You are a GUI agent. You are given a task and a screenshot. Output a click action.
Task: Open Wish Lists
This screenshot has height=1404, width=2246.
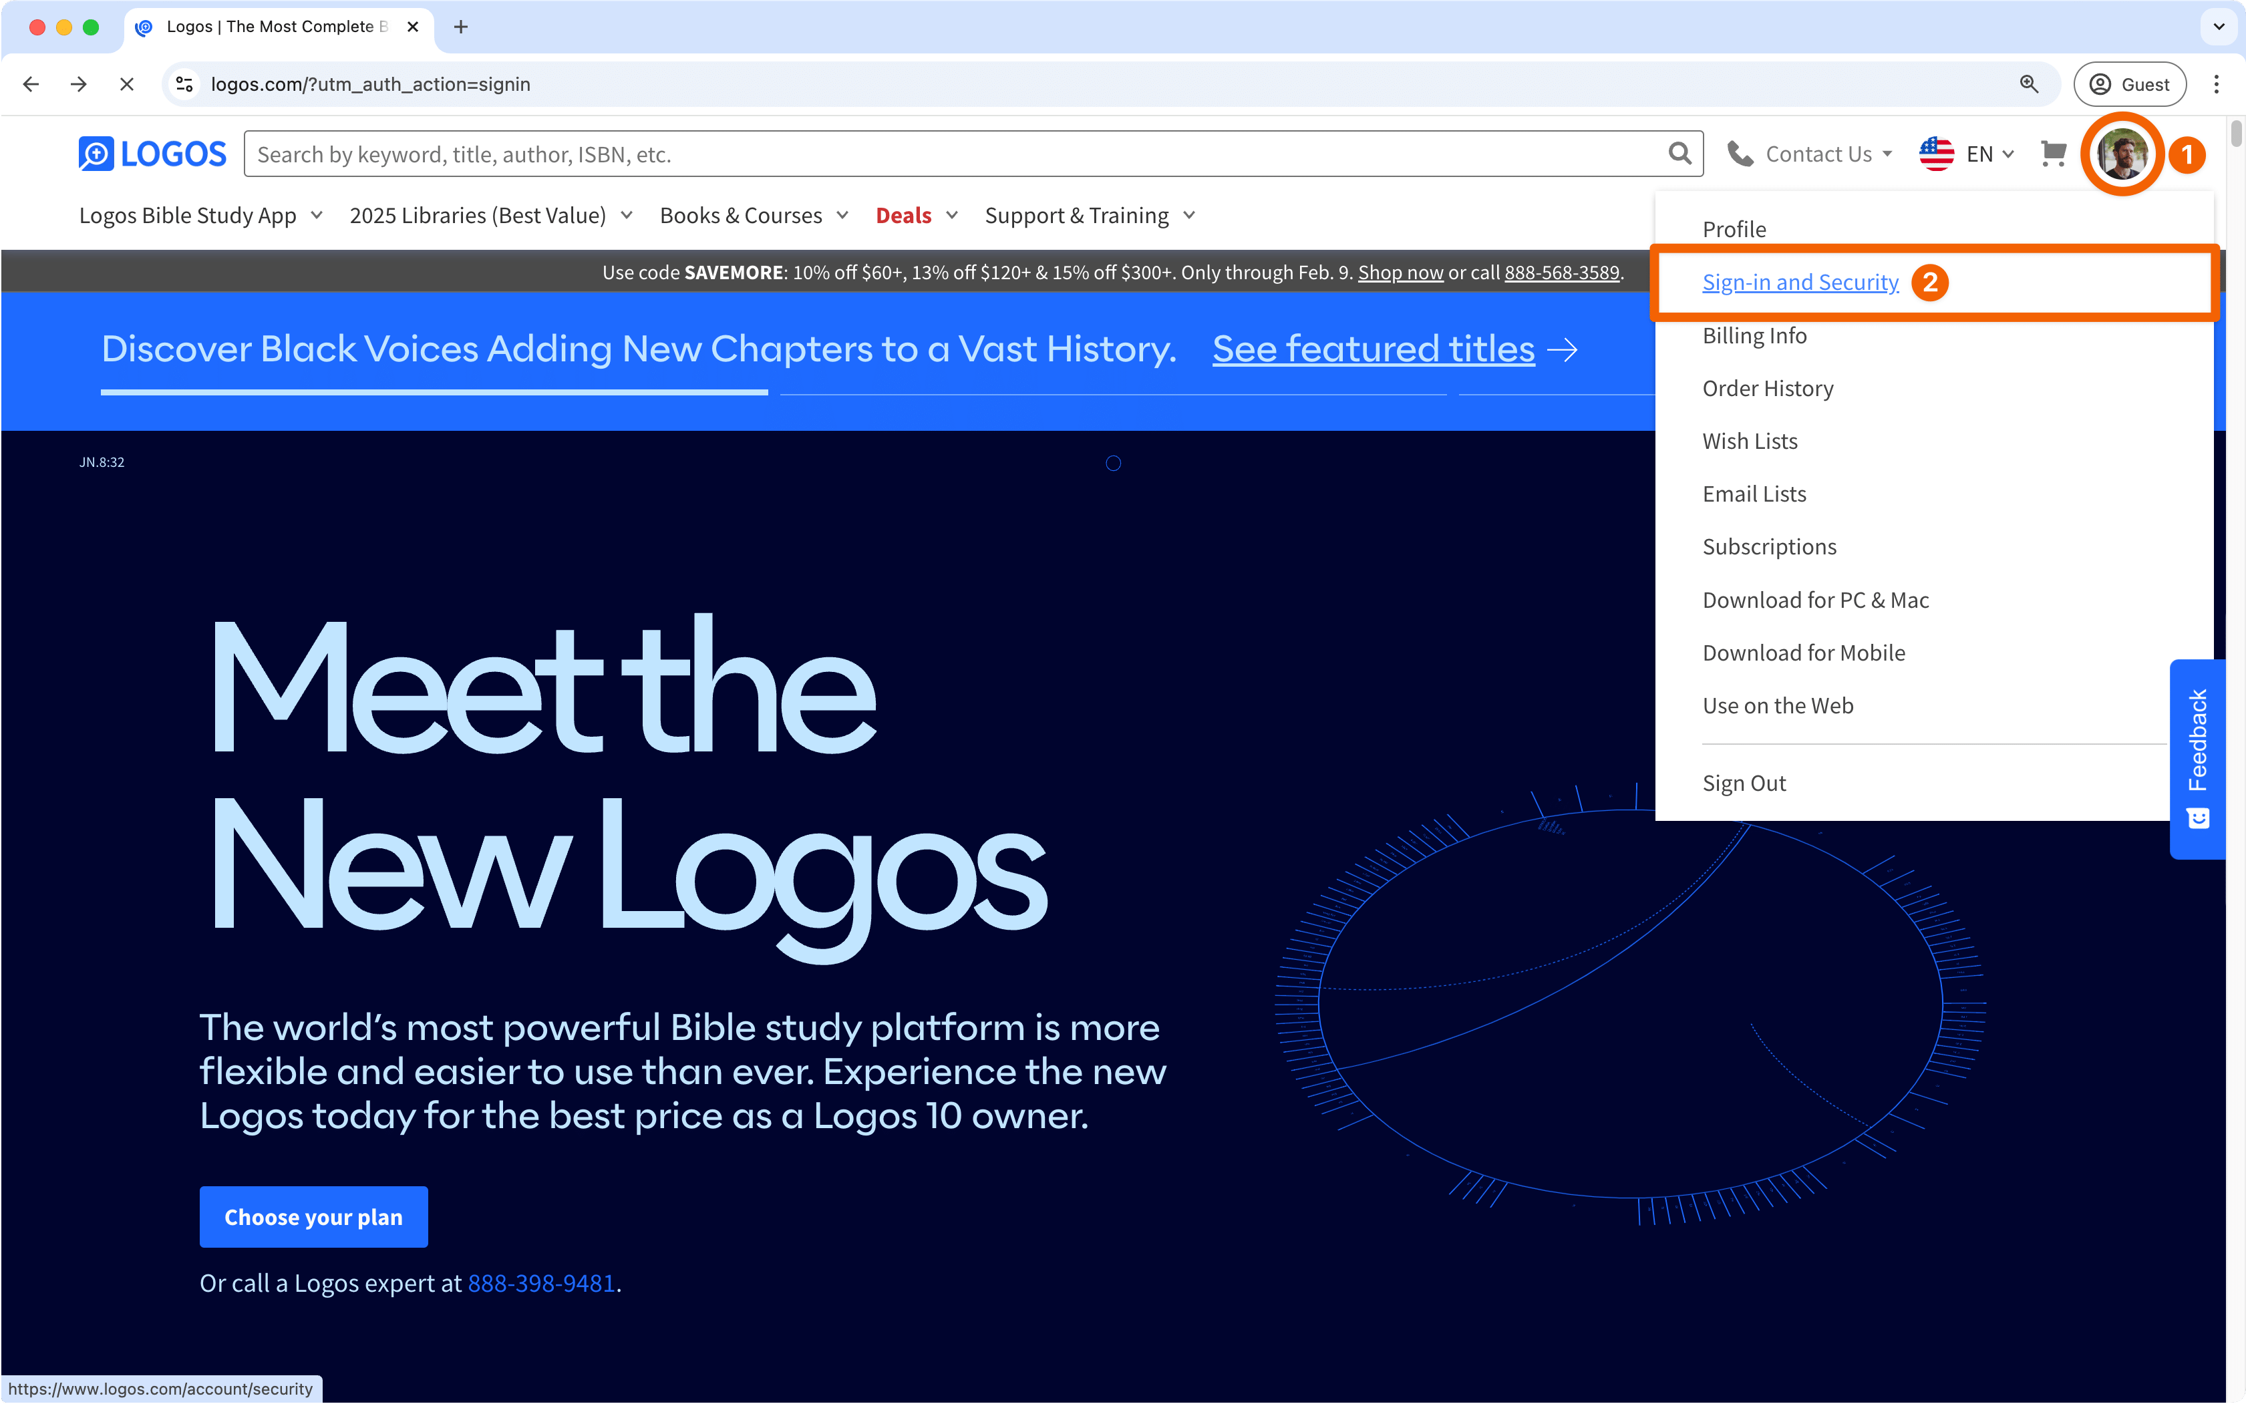pos(1749,441)
